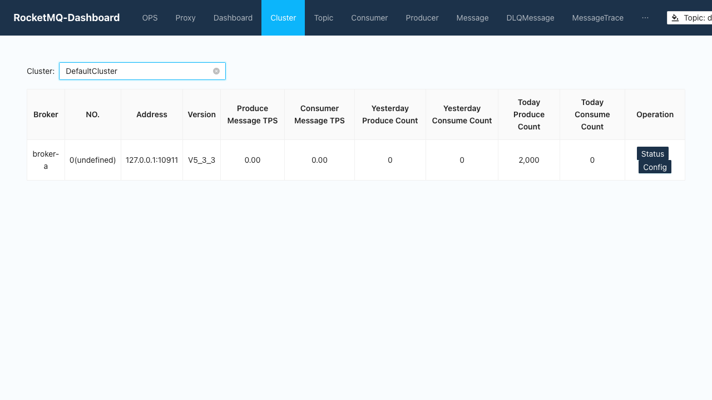The width and height of the screenshot is (712, 400).
Task: Switch to the Dashboard tab
Action: 233,18
